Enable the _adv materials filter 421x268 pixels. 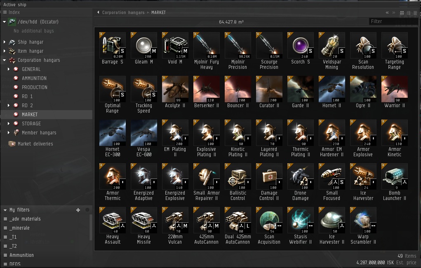click(x=5, y=219)
